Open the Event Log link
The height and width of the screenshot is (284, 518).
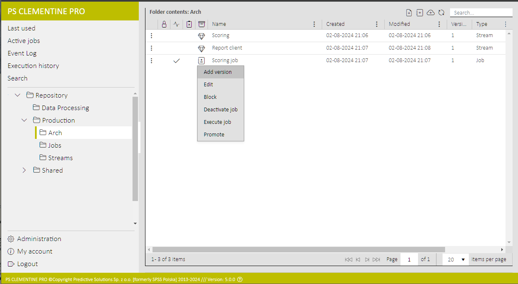pyautogui.click(x=22, y=53)
